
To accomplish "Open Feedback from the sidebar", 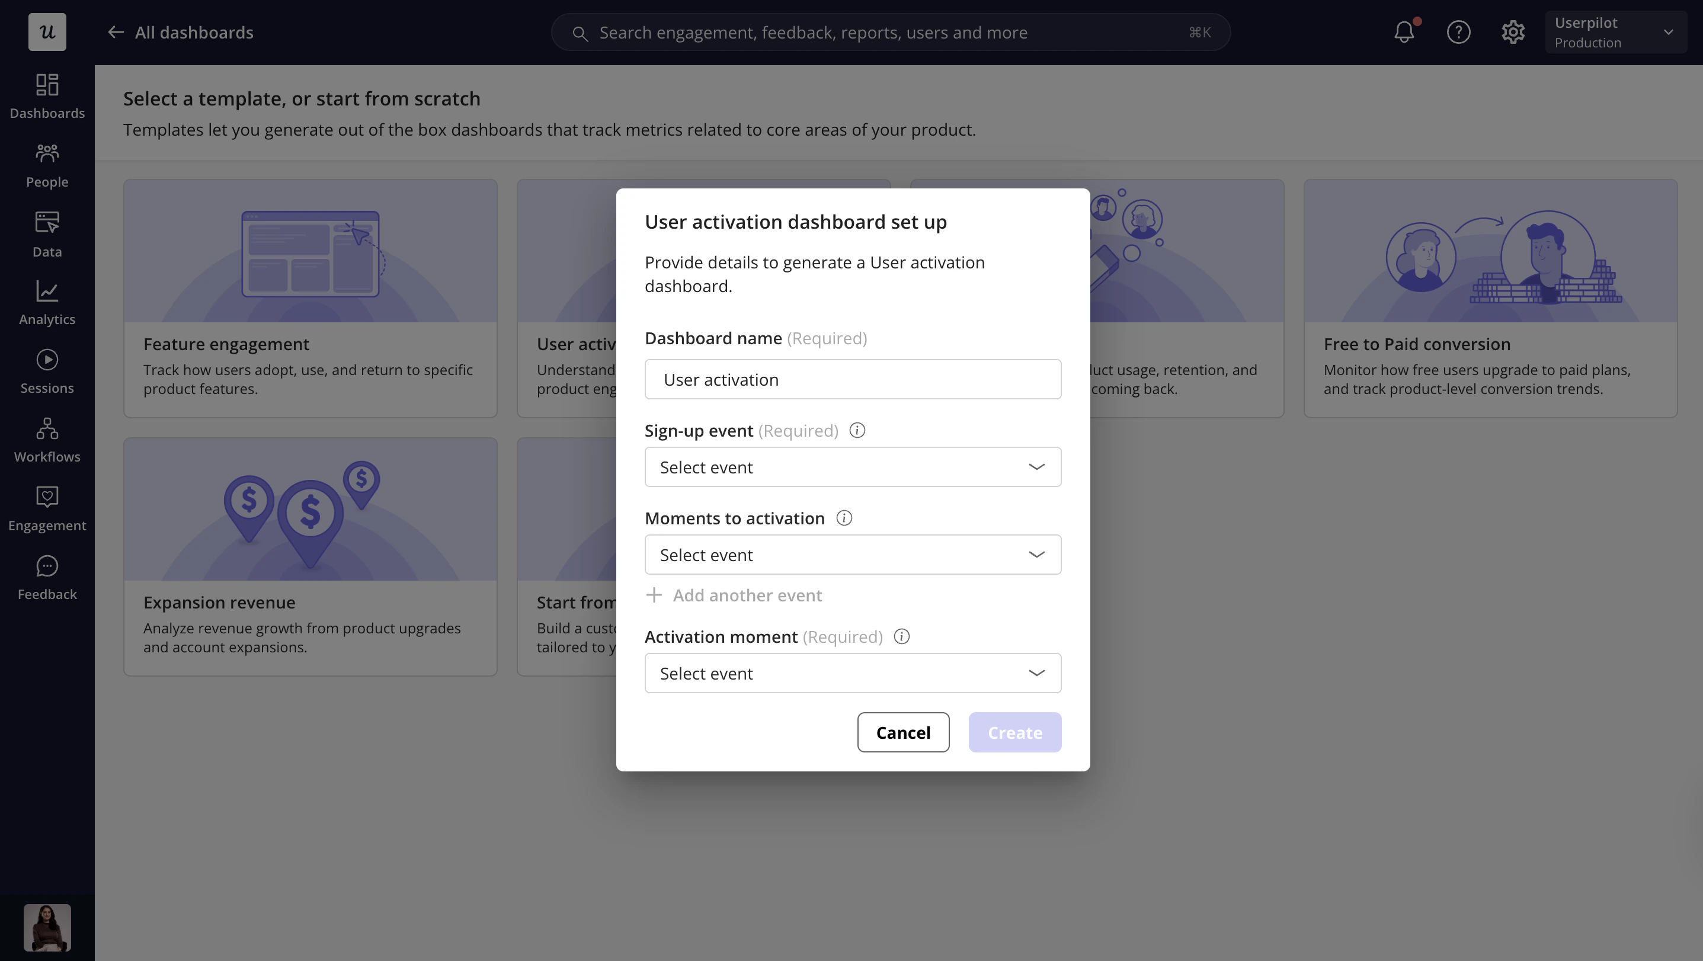I will 47,578.
